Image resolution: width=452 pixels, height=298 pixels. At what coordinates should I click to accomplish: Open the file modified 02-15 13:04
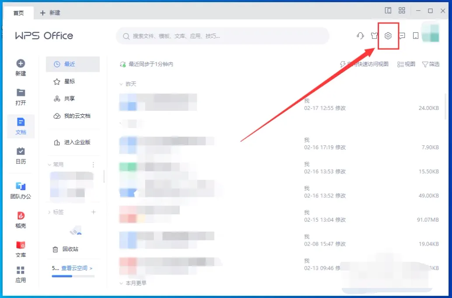279,216
